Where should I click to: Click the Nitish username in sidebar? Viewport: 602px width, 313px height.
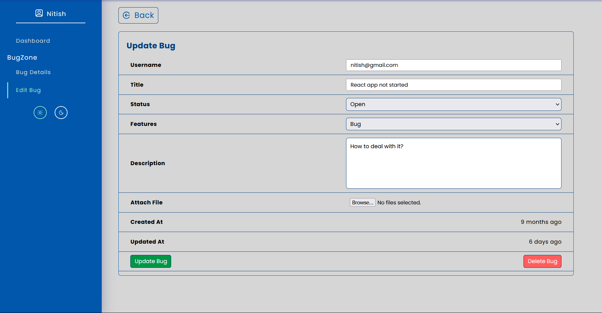pos(56,14)
